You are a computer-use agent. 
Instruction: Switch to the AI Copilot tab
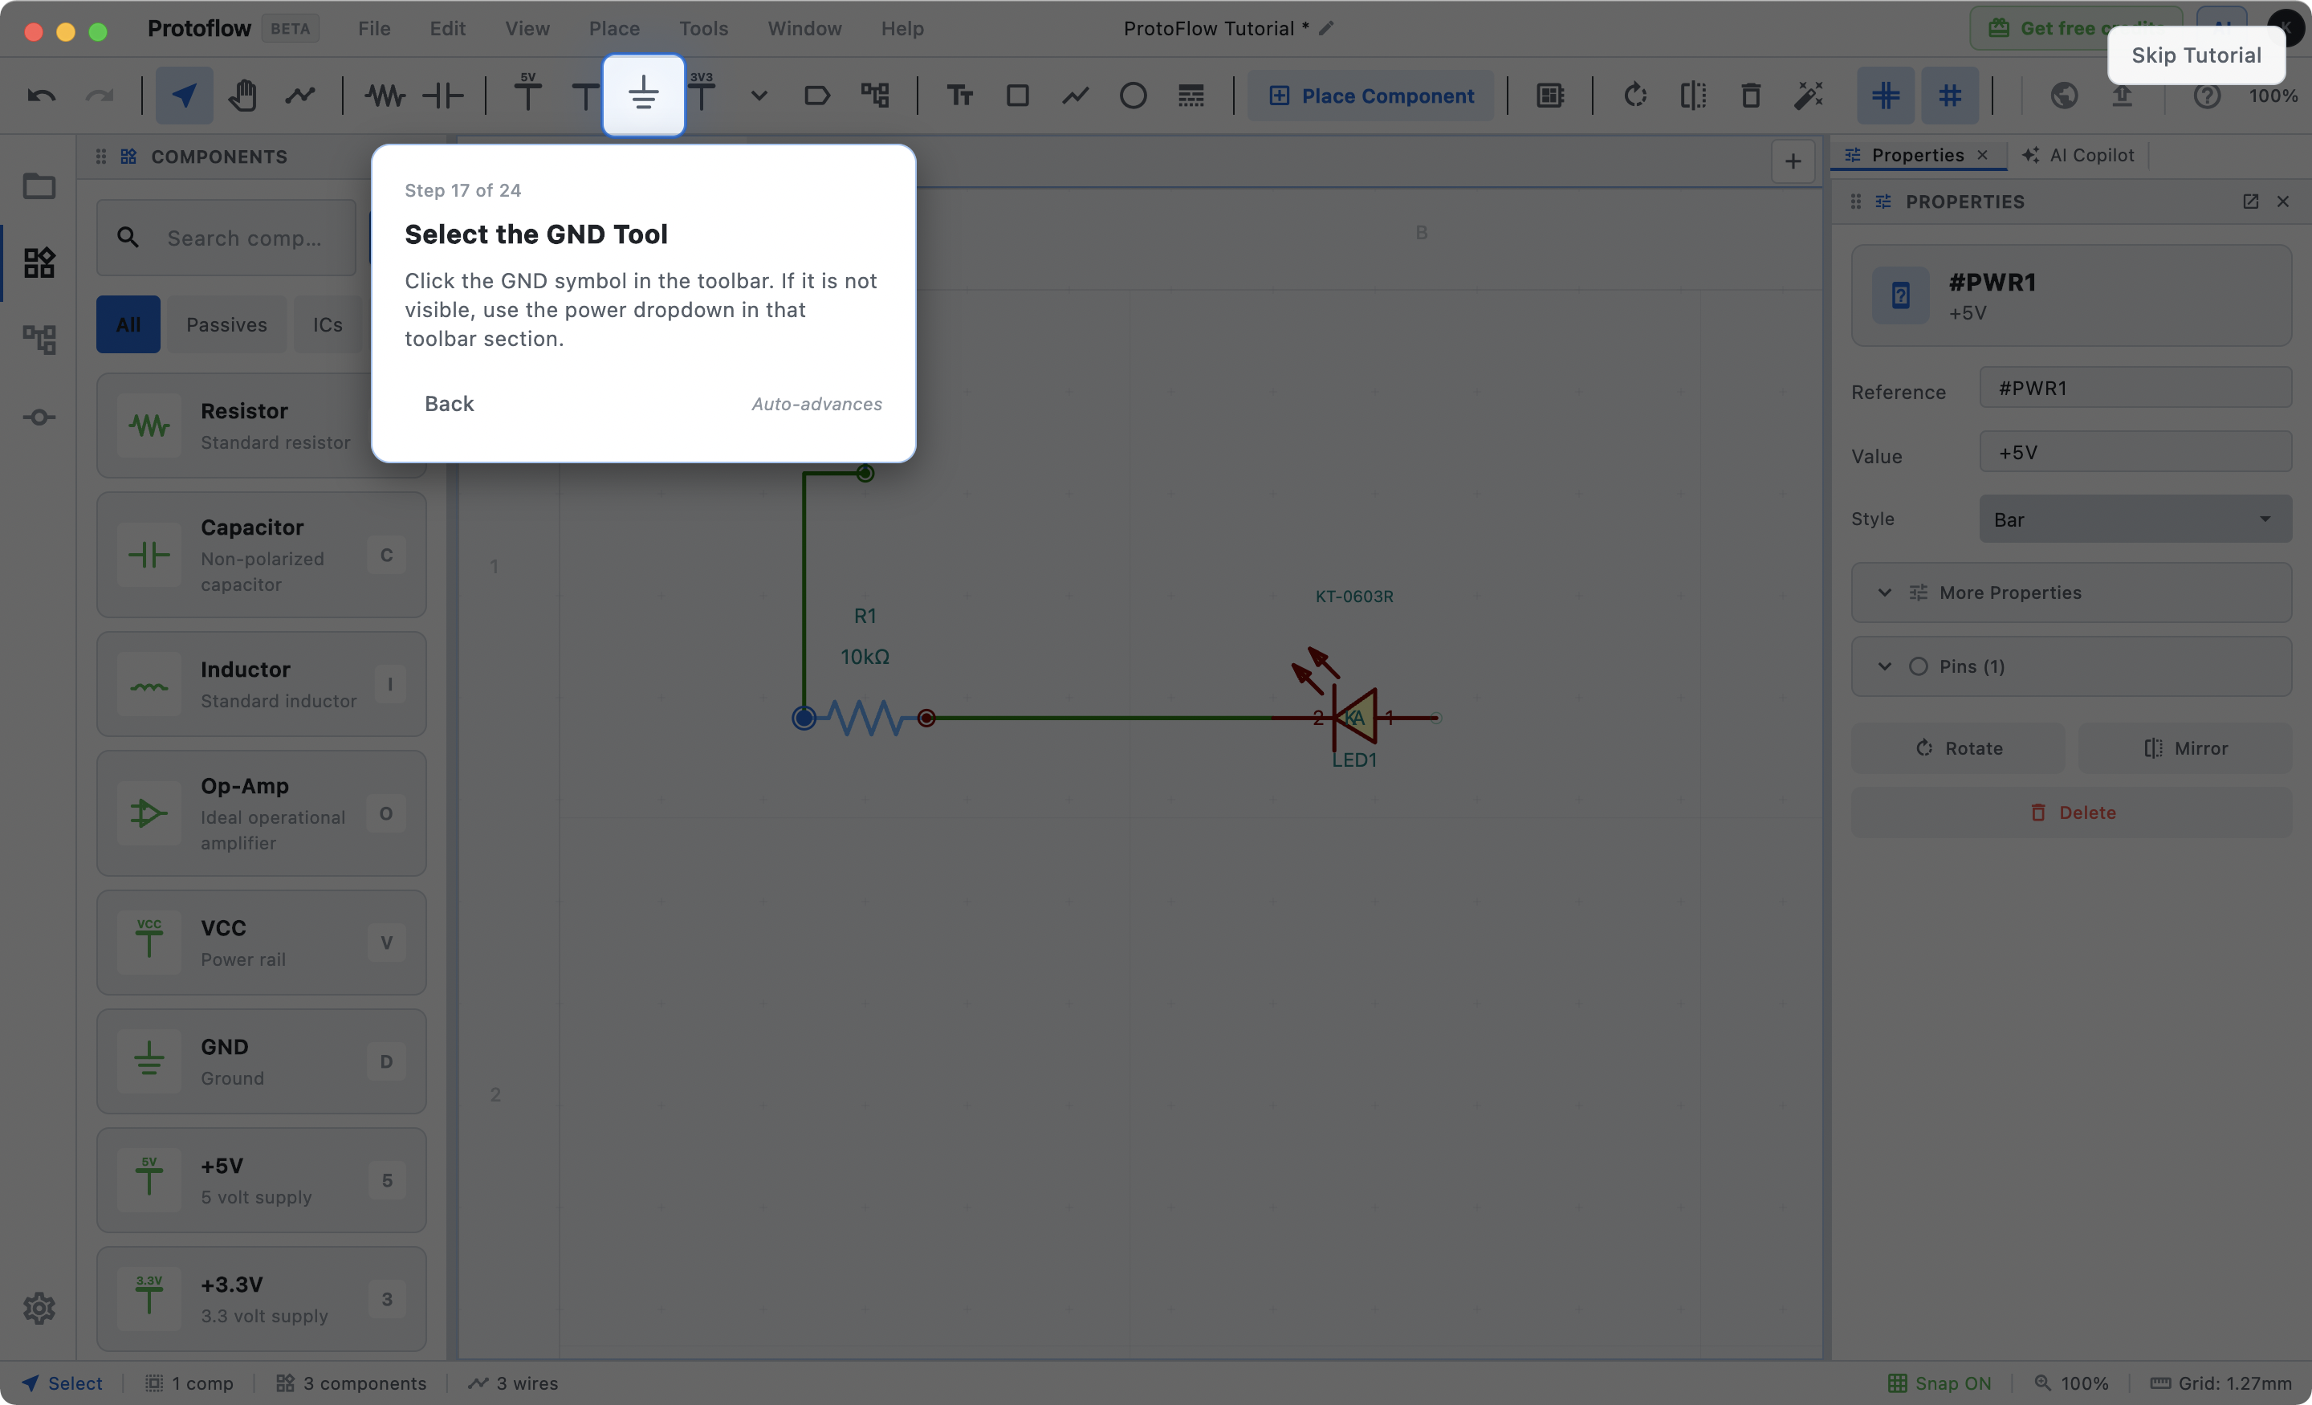coord(2078,155)
